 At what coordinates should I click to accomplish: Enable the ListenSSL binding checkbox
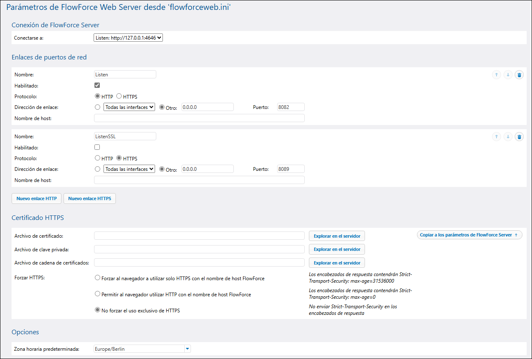click(97, 147)
